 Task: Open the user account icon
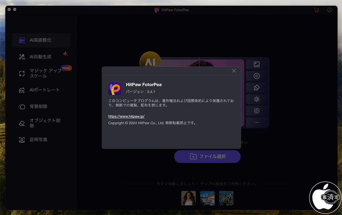coord(330,10)
